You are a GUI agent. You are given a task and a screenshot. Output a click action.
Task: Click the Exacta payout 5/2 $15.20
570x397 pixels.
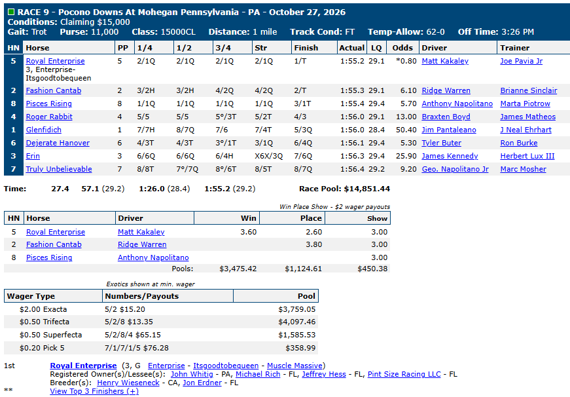pyautogui.click(x=125, y=309)
